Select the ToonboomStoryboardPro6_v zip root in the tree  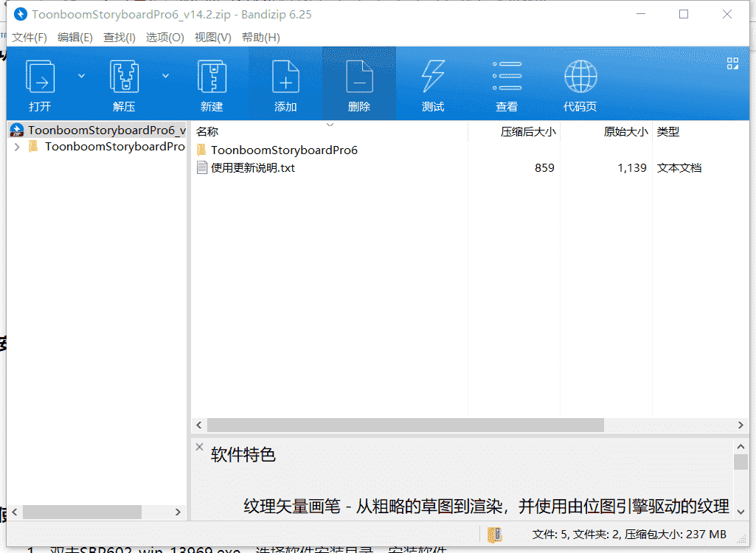coord(97,131)
